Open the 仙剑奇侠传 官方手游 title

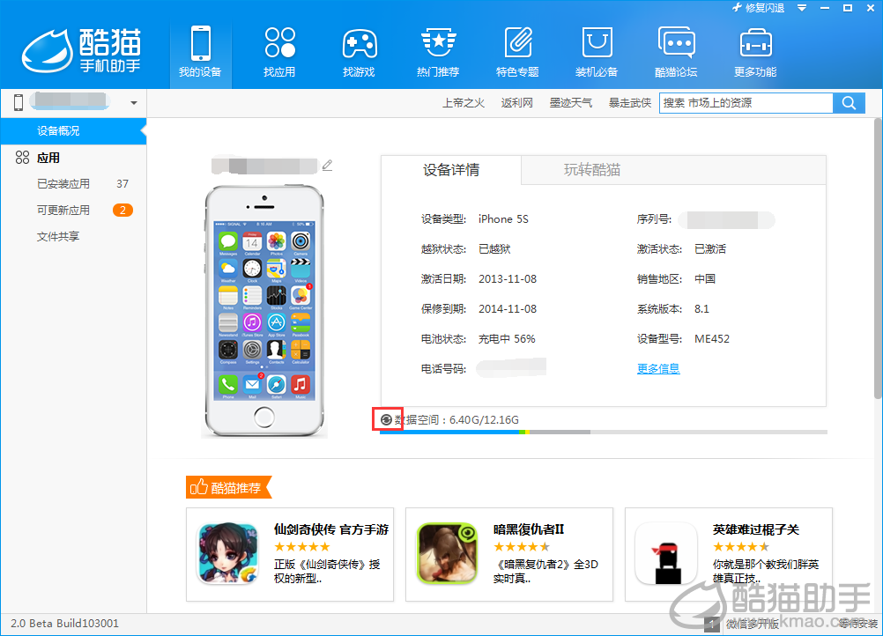331,529
